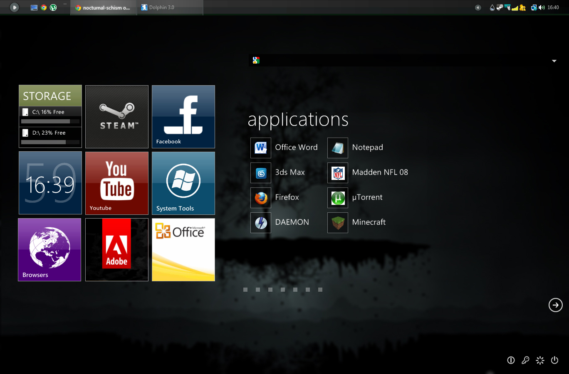Open the network connection tray icon
Viewport: 569px width, 374px height.
(534, 7)
